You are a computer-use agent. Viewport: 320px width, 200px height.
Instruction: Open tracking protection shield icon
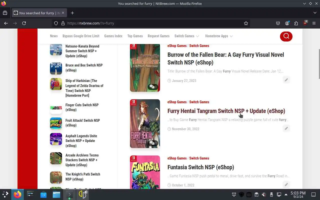(x=56, y=23)
